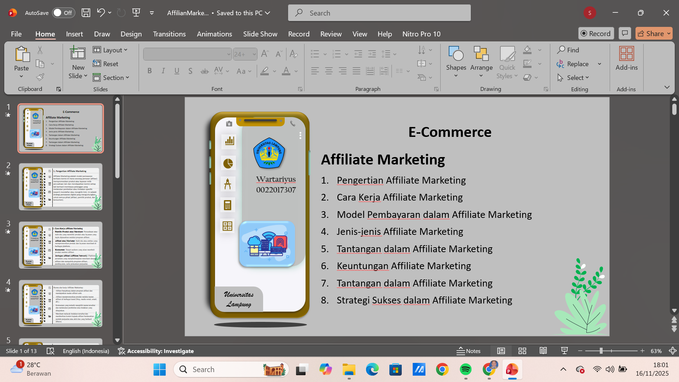The width and height of the screenshot is (679, 382).
Task: Toggle Normal view button in status bar
Action: click(501, 351)
